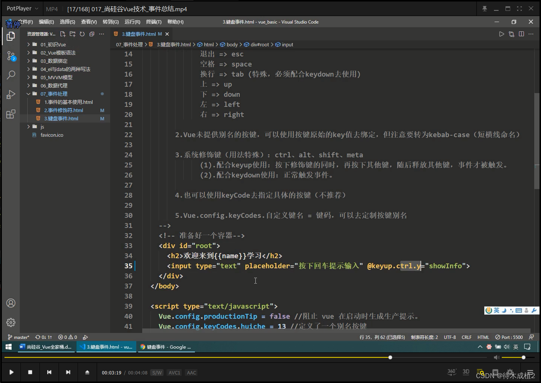Open the Extensions view
The height and width of the screenshot is (383, 541).
point(11,114)
